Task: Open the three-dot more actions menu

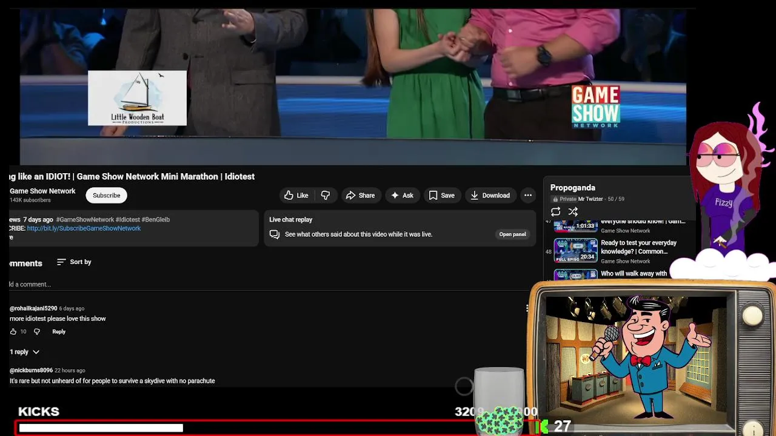Action: coord(528,196)
